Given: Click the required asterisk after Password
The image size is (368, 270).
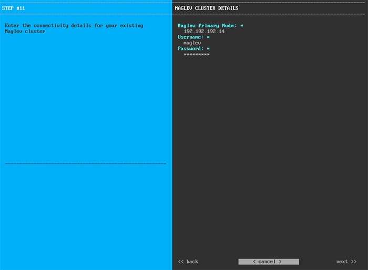Looking at the screenshot, I should pyautogui.click(x=208, y=48).
